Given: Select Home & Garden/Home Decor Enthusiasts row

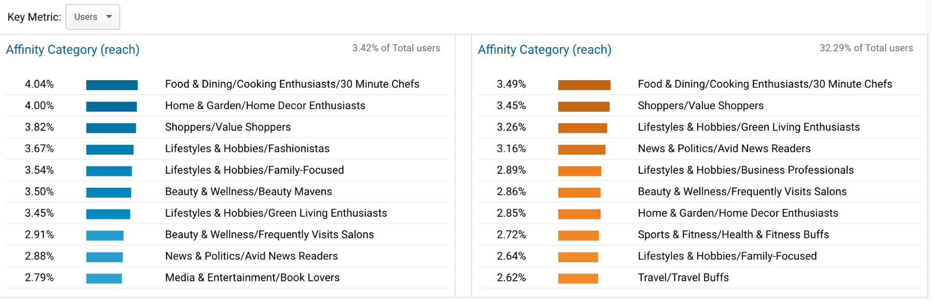Looking at the screenshot, I should coord(264,106).
